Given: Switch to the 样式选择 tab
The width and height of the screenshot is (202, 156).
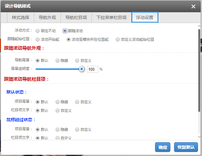Looking at the screenshot, I should [21, 17].
